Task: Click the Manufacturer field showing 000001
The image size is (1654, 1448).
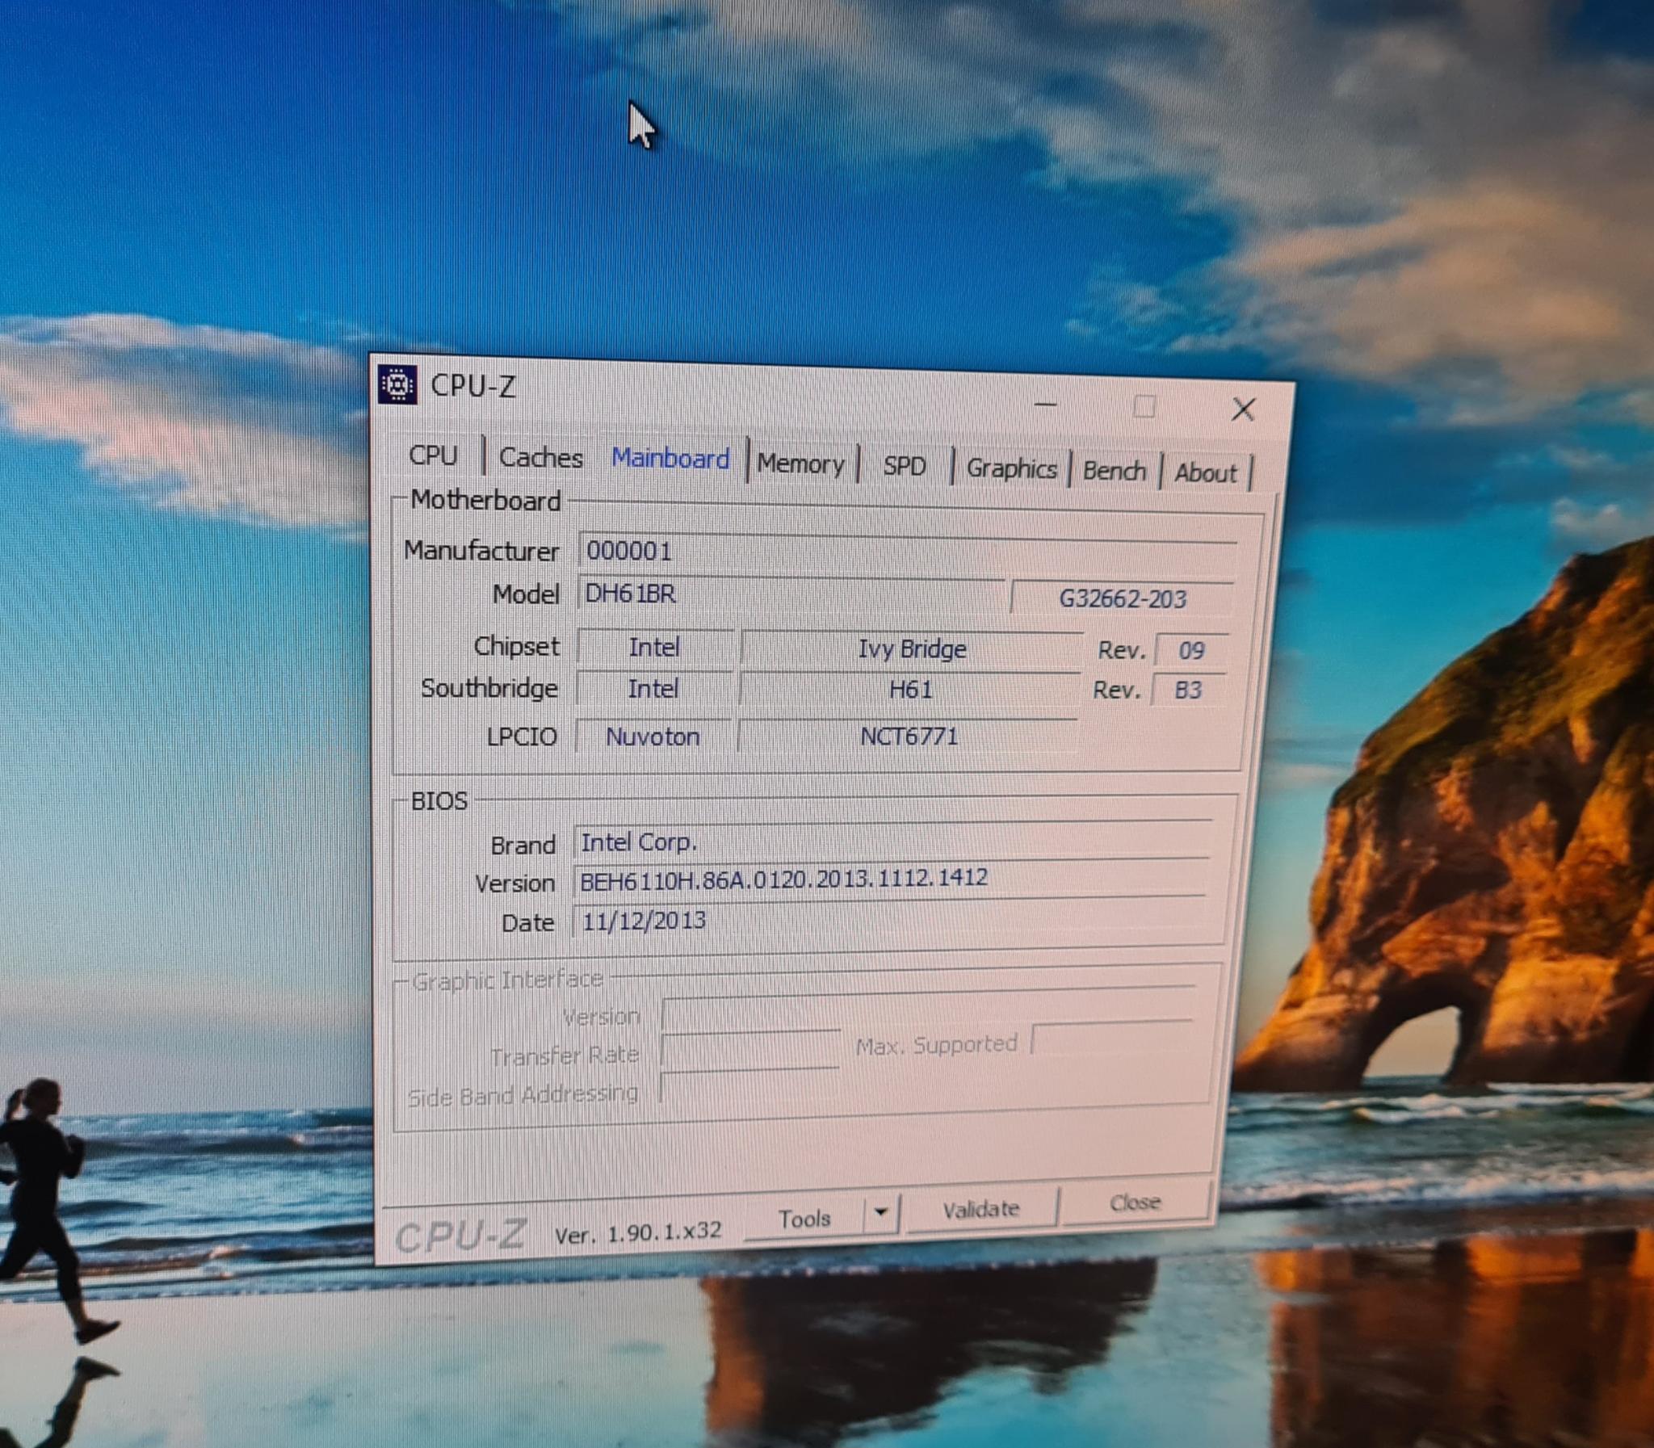Action: point(907,552)
